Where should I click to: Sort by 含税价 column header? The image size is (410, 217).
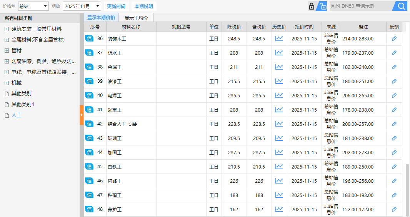coord(259,27)
